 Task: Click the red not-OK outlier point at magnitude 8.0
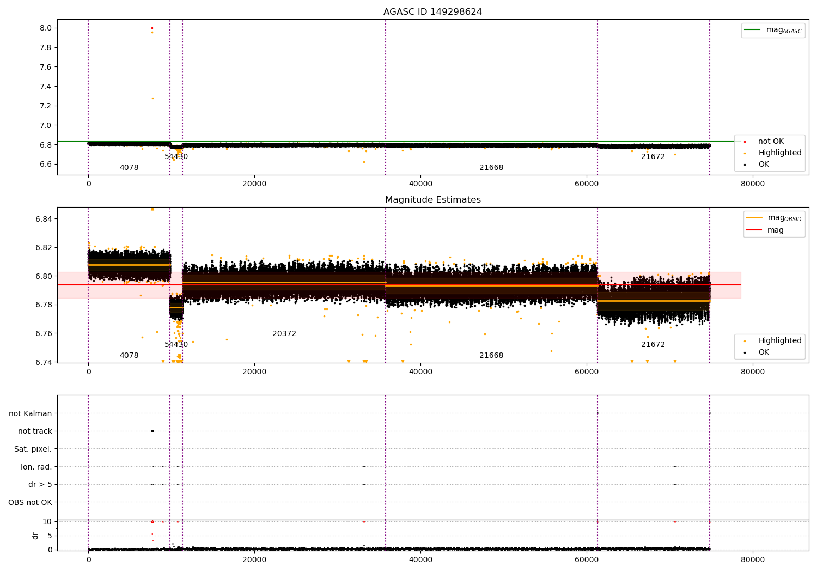152,28
